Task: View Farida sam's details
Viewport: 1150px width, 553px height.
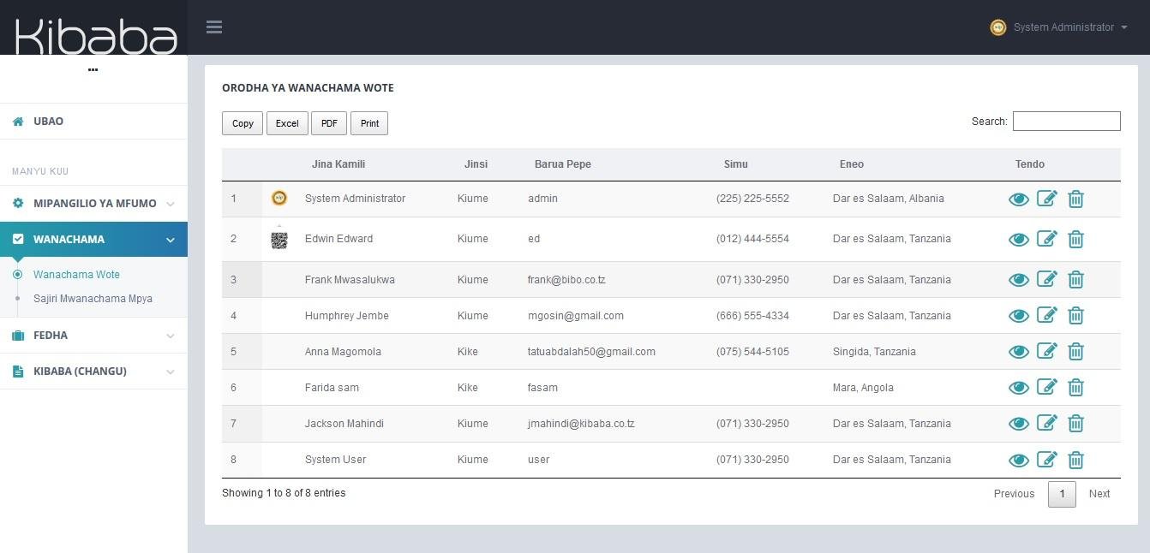Action: [1019, 387]
